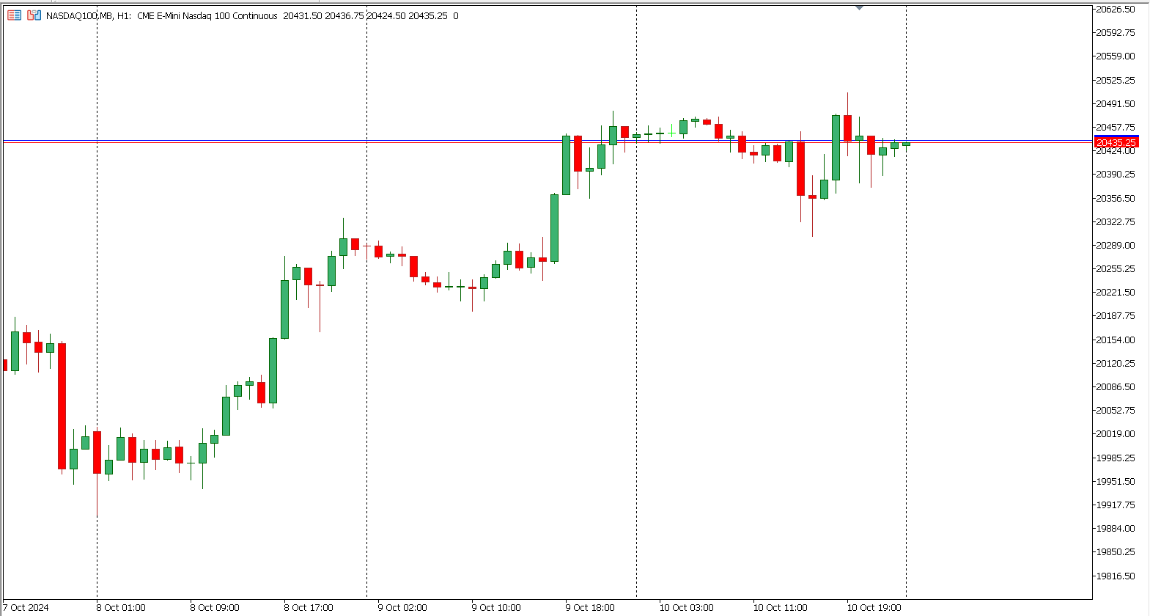Click the 20255.25 price scale label
Image resolution: width=1150 pixels, height=616 pixels.
[1115, 268]
